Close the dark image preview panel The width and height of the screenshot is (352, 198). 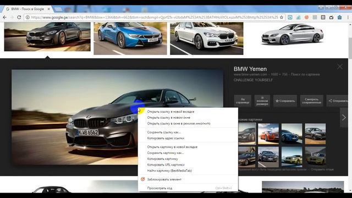pyautogui.click(x=340, y=67)
